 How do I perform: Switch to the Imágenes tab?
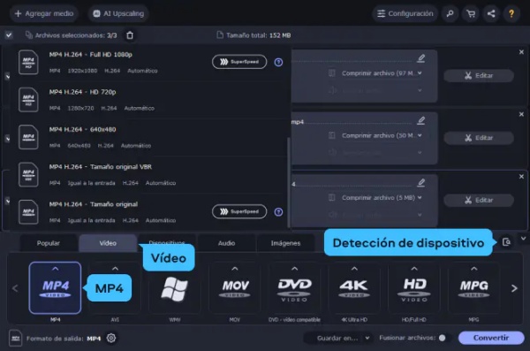coord(285,243)
